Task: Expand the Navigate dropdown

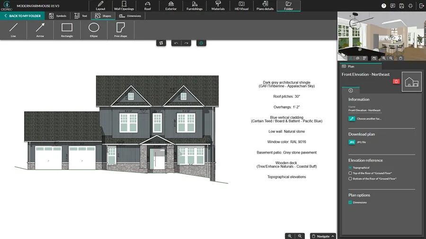Action: (x=323, y=236)
